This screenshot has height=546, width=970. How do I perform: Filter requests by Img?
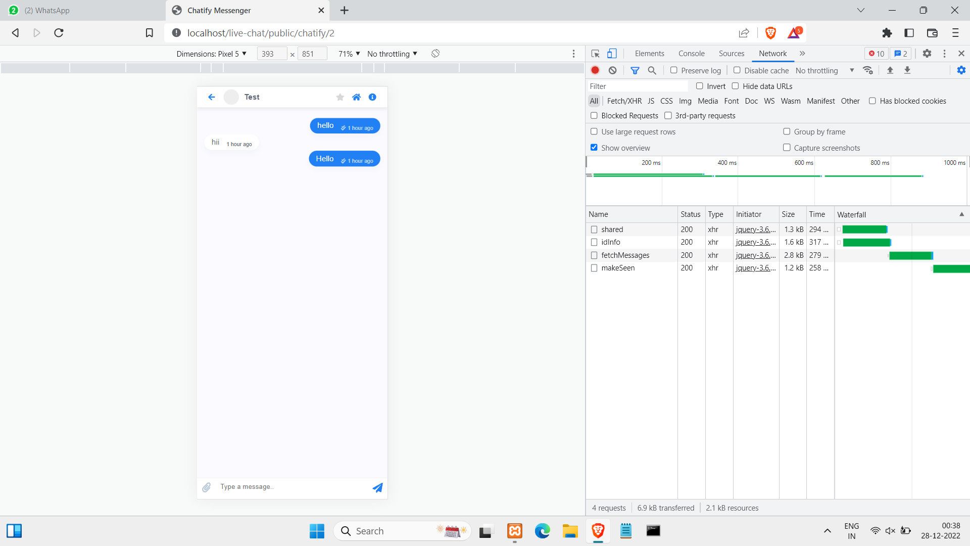[685, 101]
